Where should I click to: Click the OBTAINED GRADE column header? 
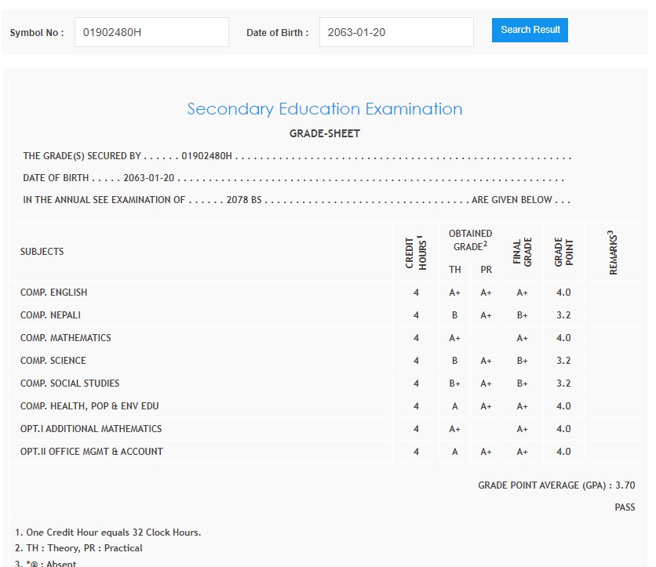click(470, 240)
